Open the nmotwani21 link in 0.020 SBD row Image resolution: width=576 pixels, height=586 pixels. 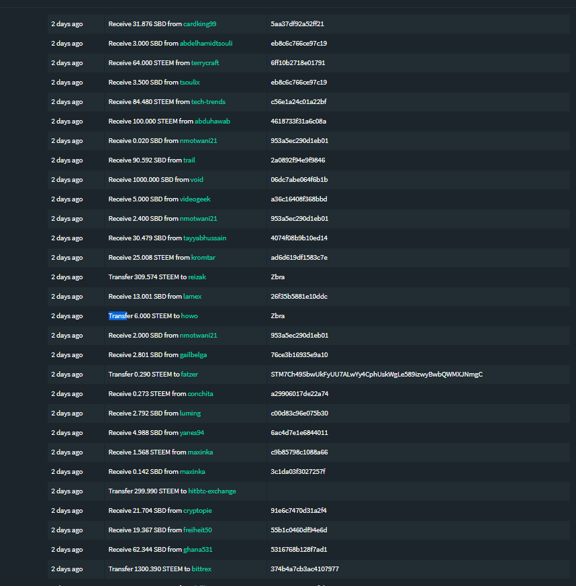pyautogui.click(x=197, y=140)
